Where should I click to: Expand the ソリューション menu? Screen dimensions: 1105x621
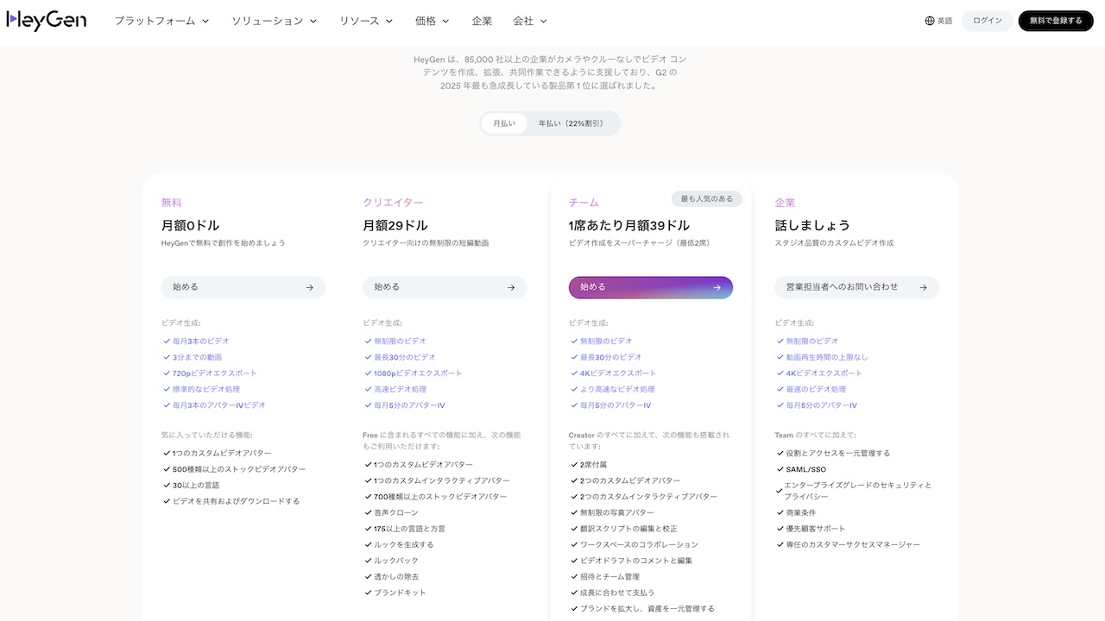click(275, 21)
